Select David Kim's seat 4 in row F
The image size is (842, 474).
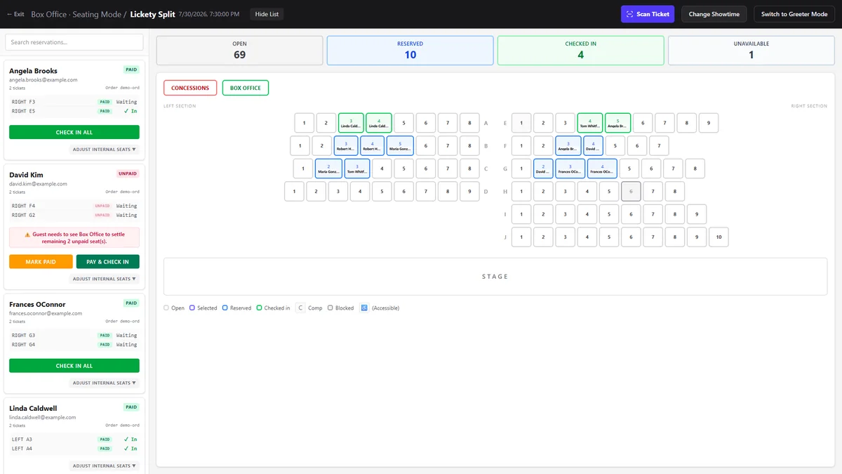[593, 145]
